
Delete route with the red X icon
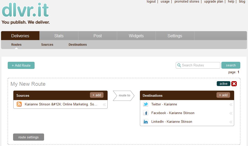234,84
